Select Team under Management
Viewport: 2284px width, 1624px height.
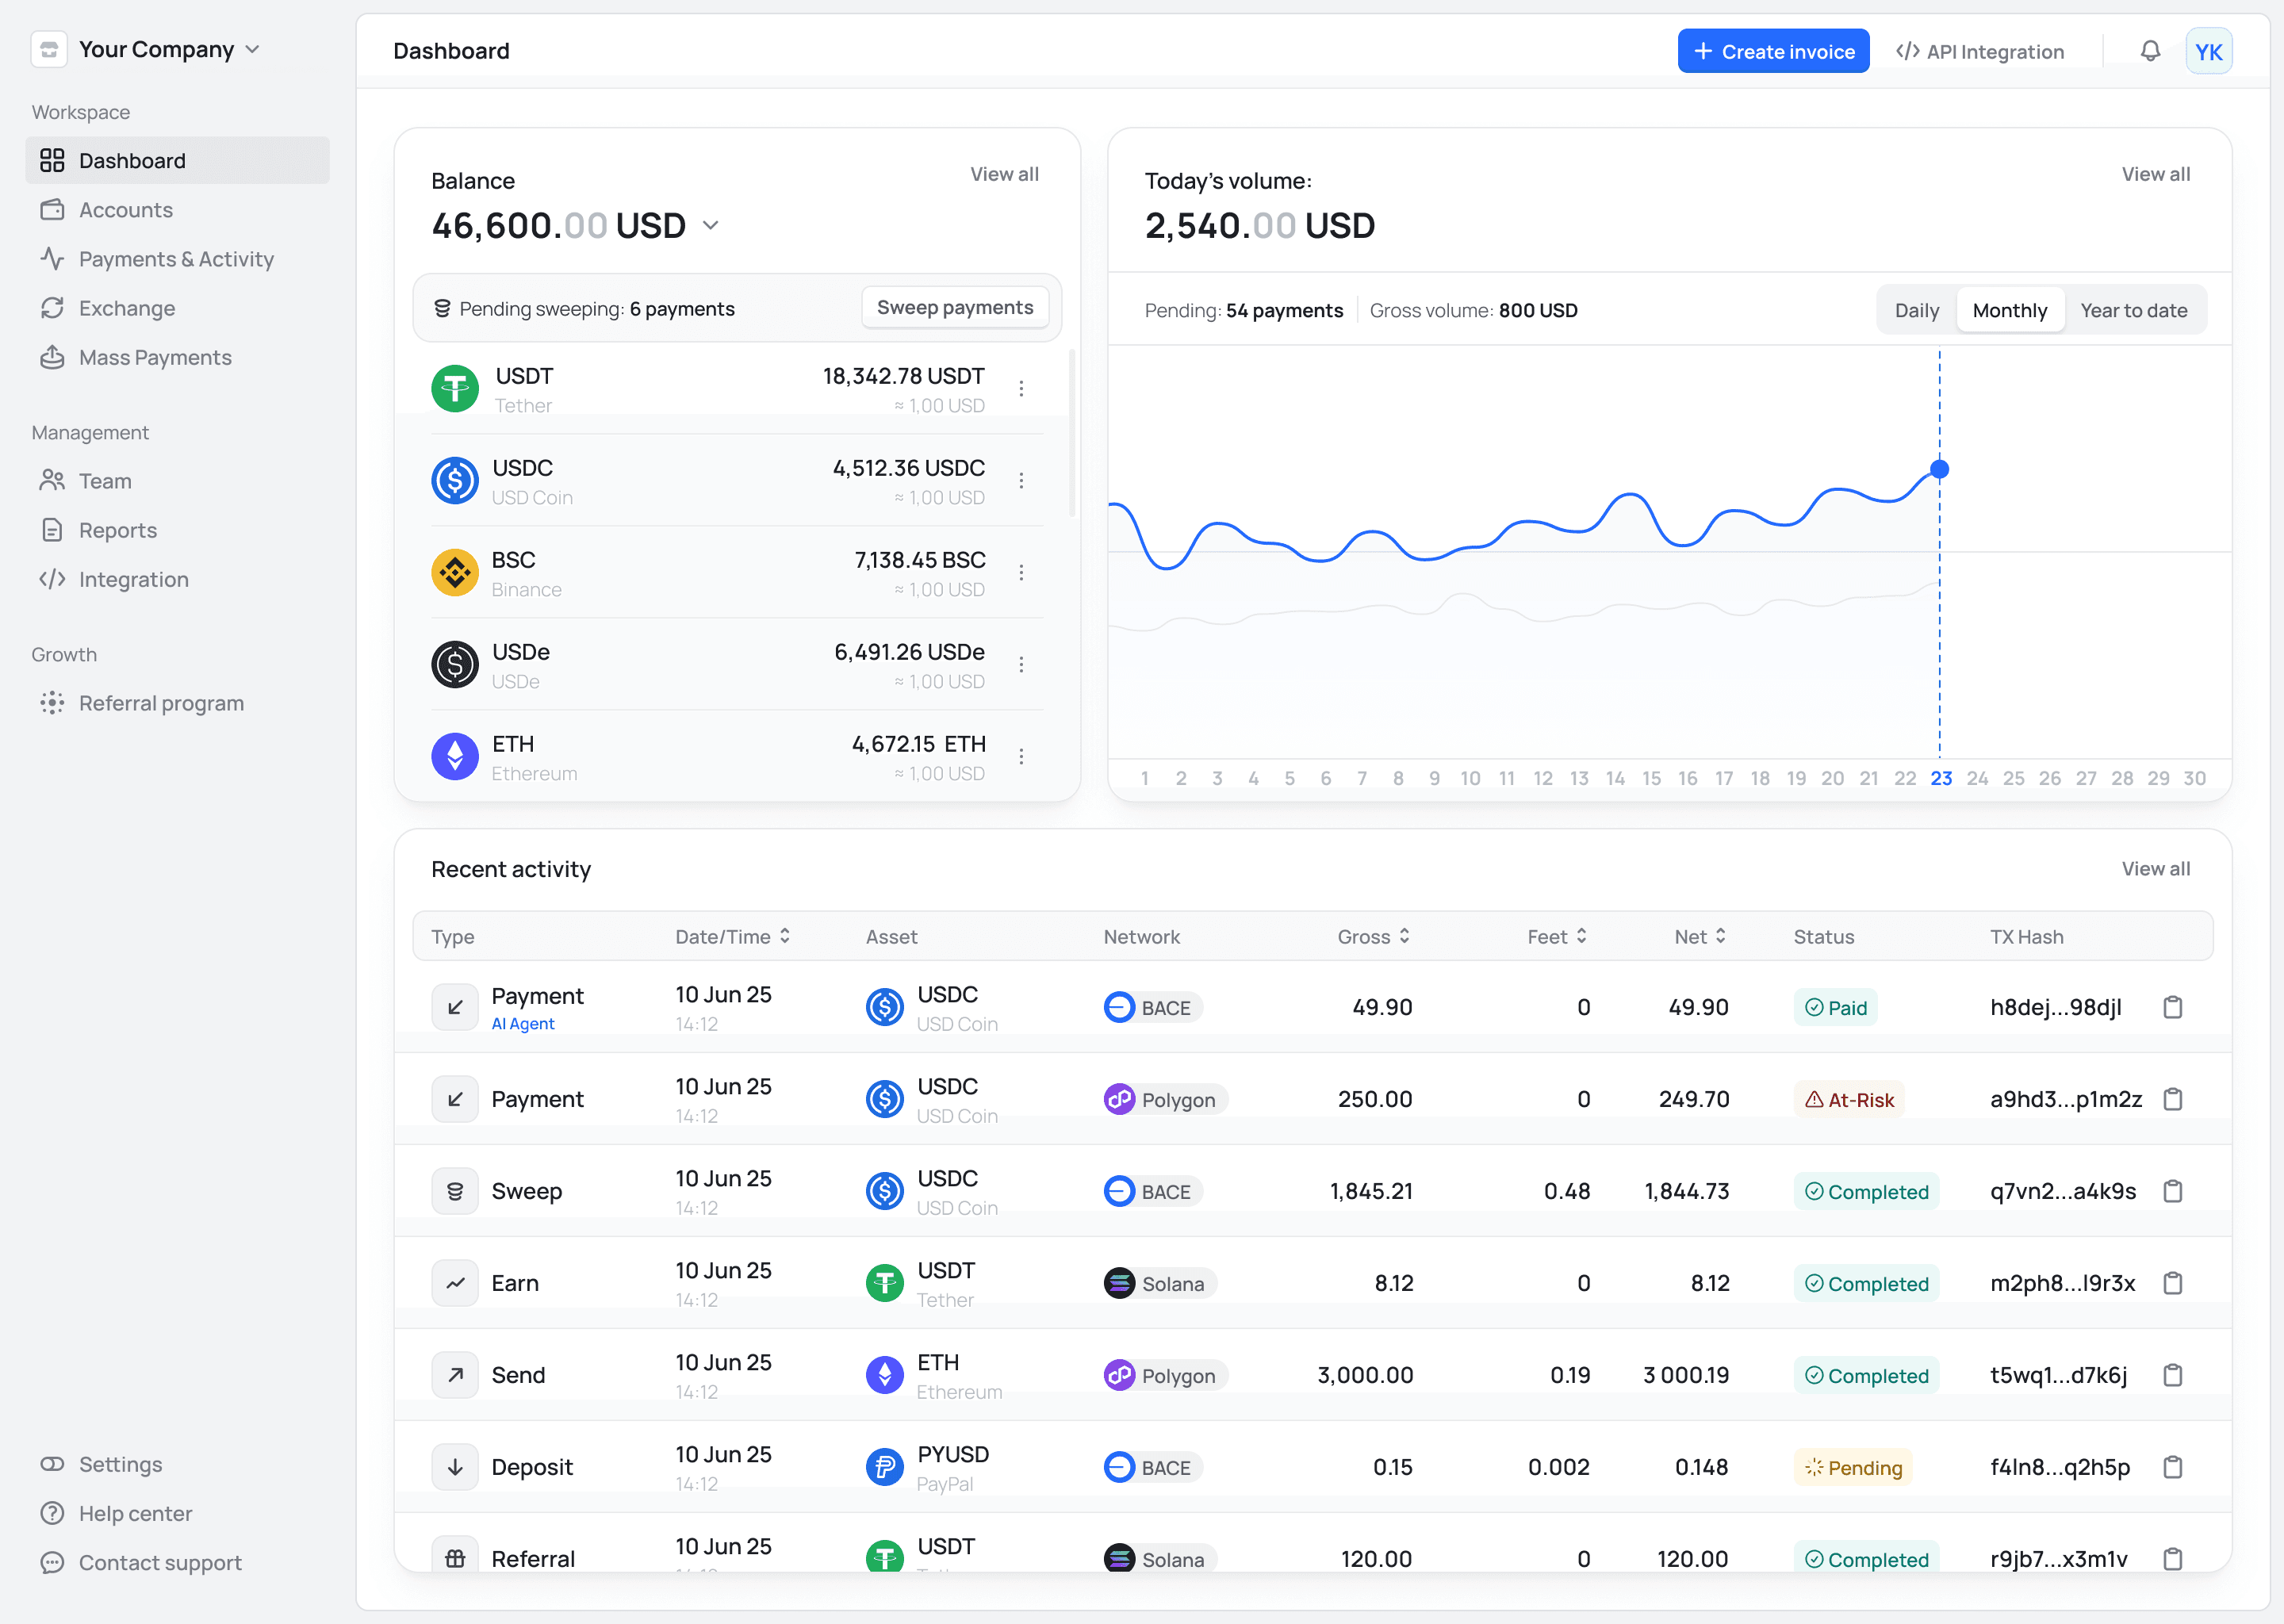(104, 481)
